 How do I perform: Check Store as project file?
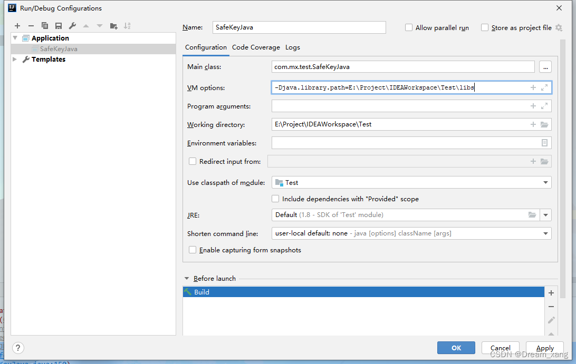click(x=485, y=27)
